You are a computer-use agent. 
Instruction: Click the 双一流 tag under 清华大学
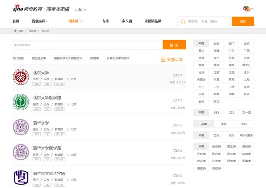(59, 134)
